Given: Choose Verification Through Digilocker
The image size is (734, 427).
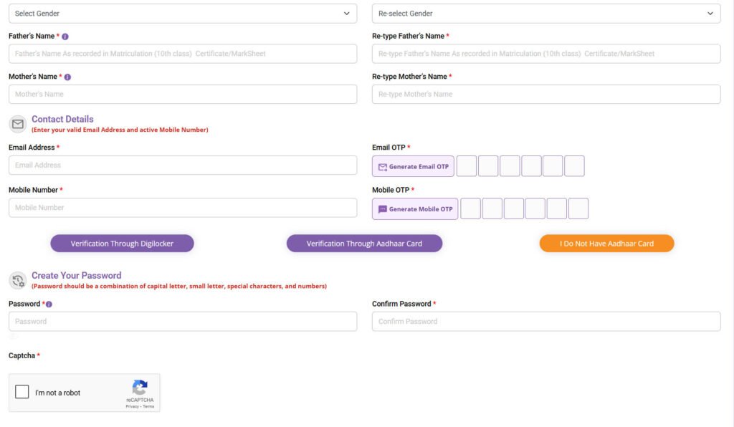Looking at the screenshot, I should 122,244.
